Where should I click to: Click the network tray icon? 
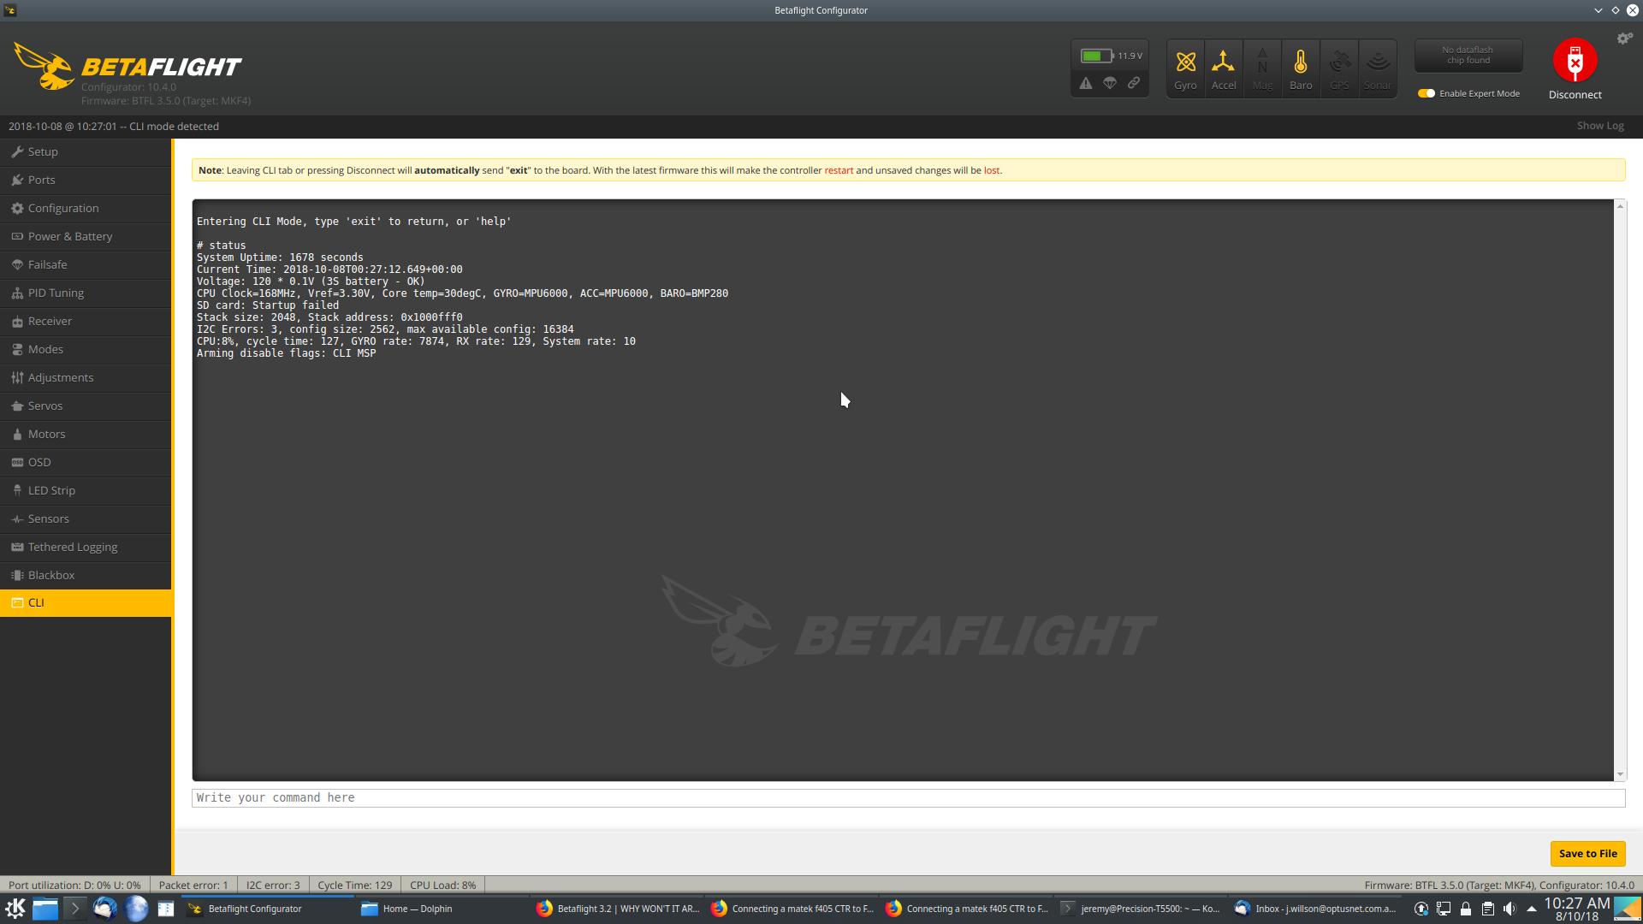coord(1444,909)
